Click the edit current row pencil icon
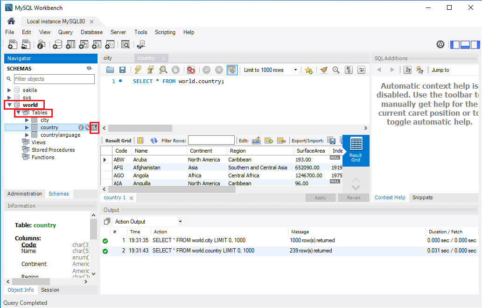The height and width of the screenshot is (308, 482). (x=256, y=140)
